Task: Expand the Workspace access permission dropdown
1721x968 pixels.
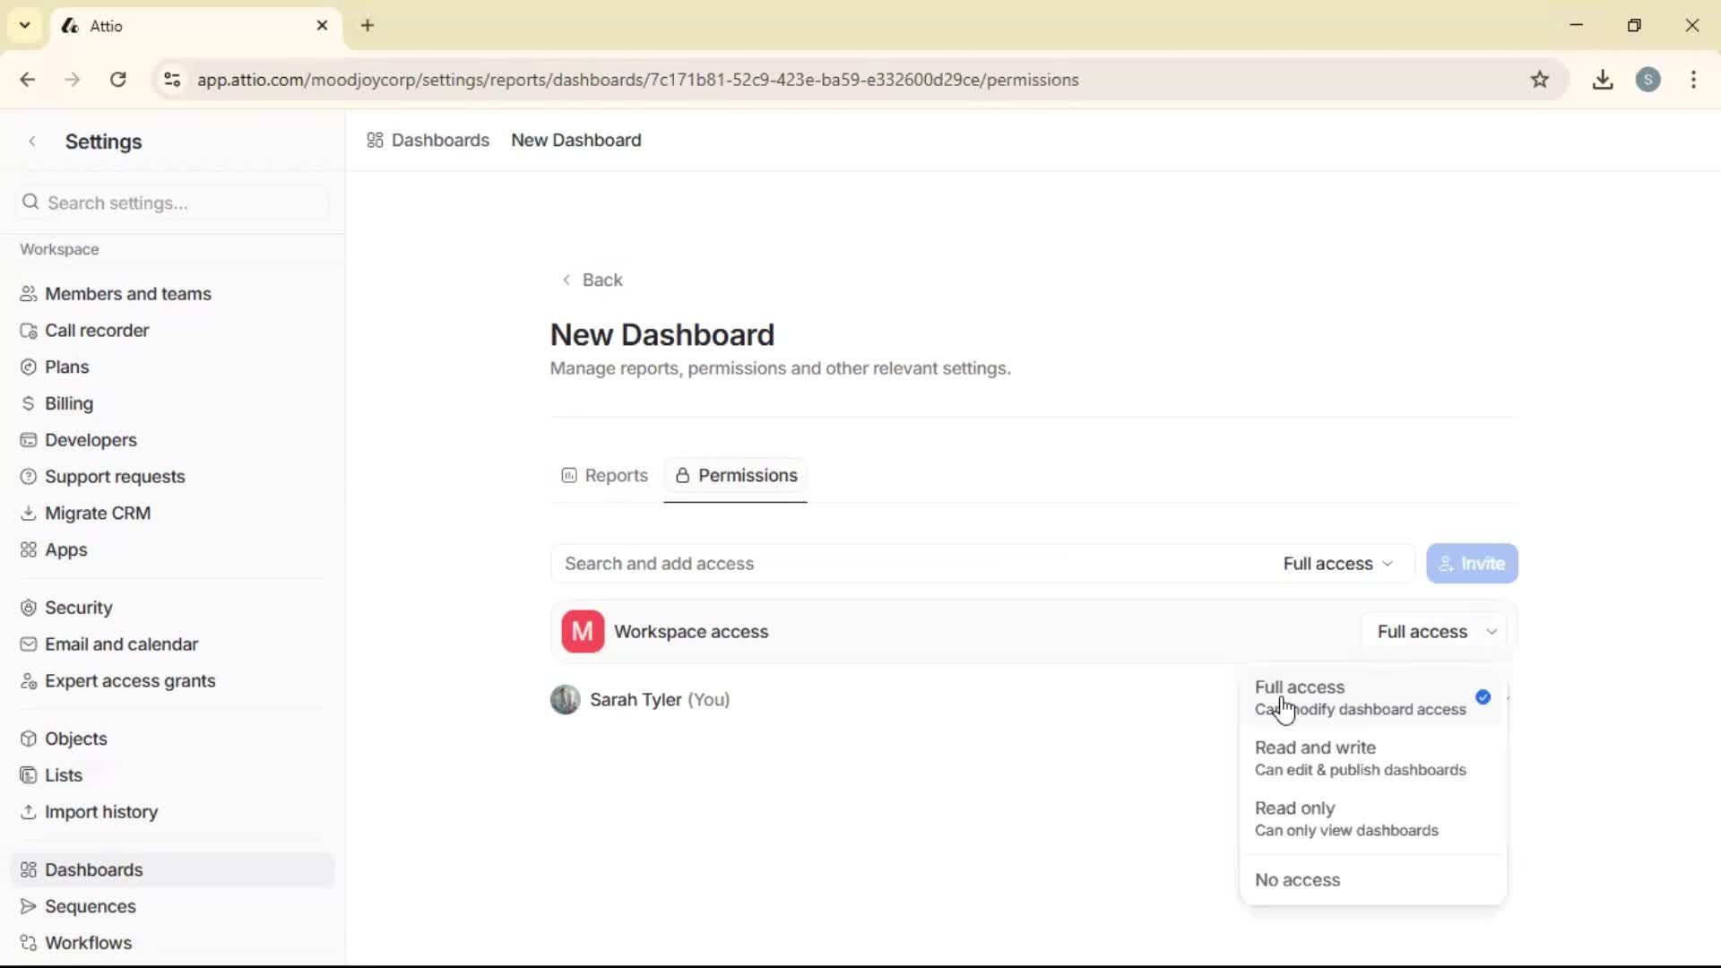Action: coord(1435,631)
